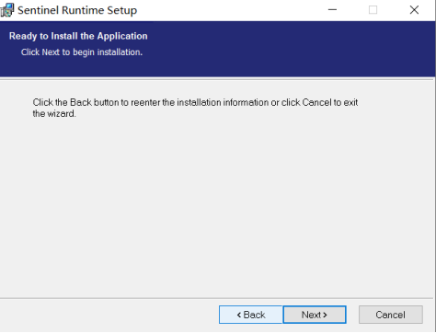Click the left chevron on the Back button

coord(239,315)
